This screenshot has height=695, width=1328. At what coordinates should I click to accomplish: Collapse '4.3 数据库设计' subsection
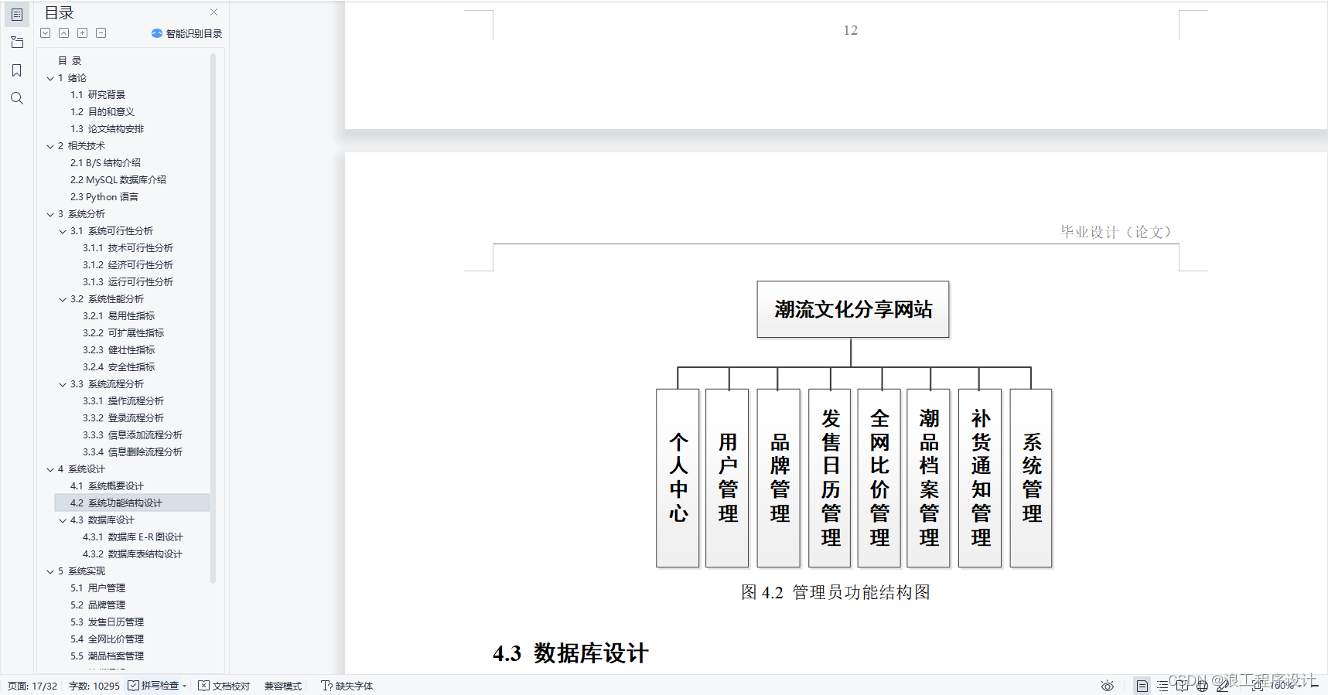point(63,520)
